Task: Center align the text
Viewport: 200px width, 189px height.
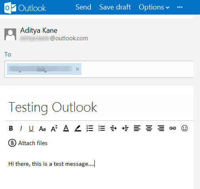Action: [x=149, y=128]
